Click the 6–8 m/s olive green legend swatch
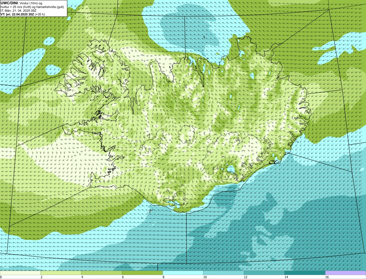 point(142,273)
